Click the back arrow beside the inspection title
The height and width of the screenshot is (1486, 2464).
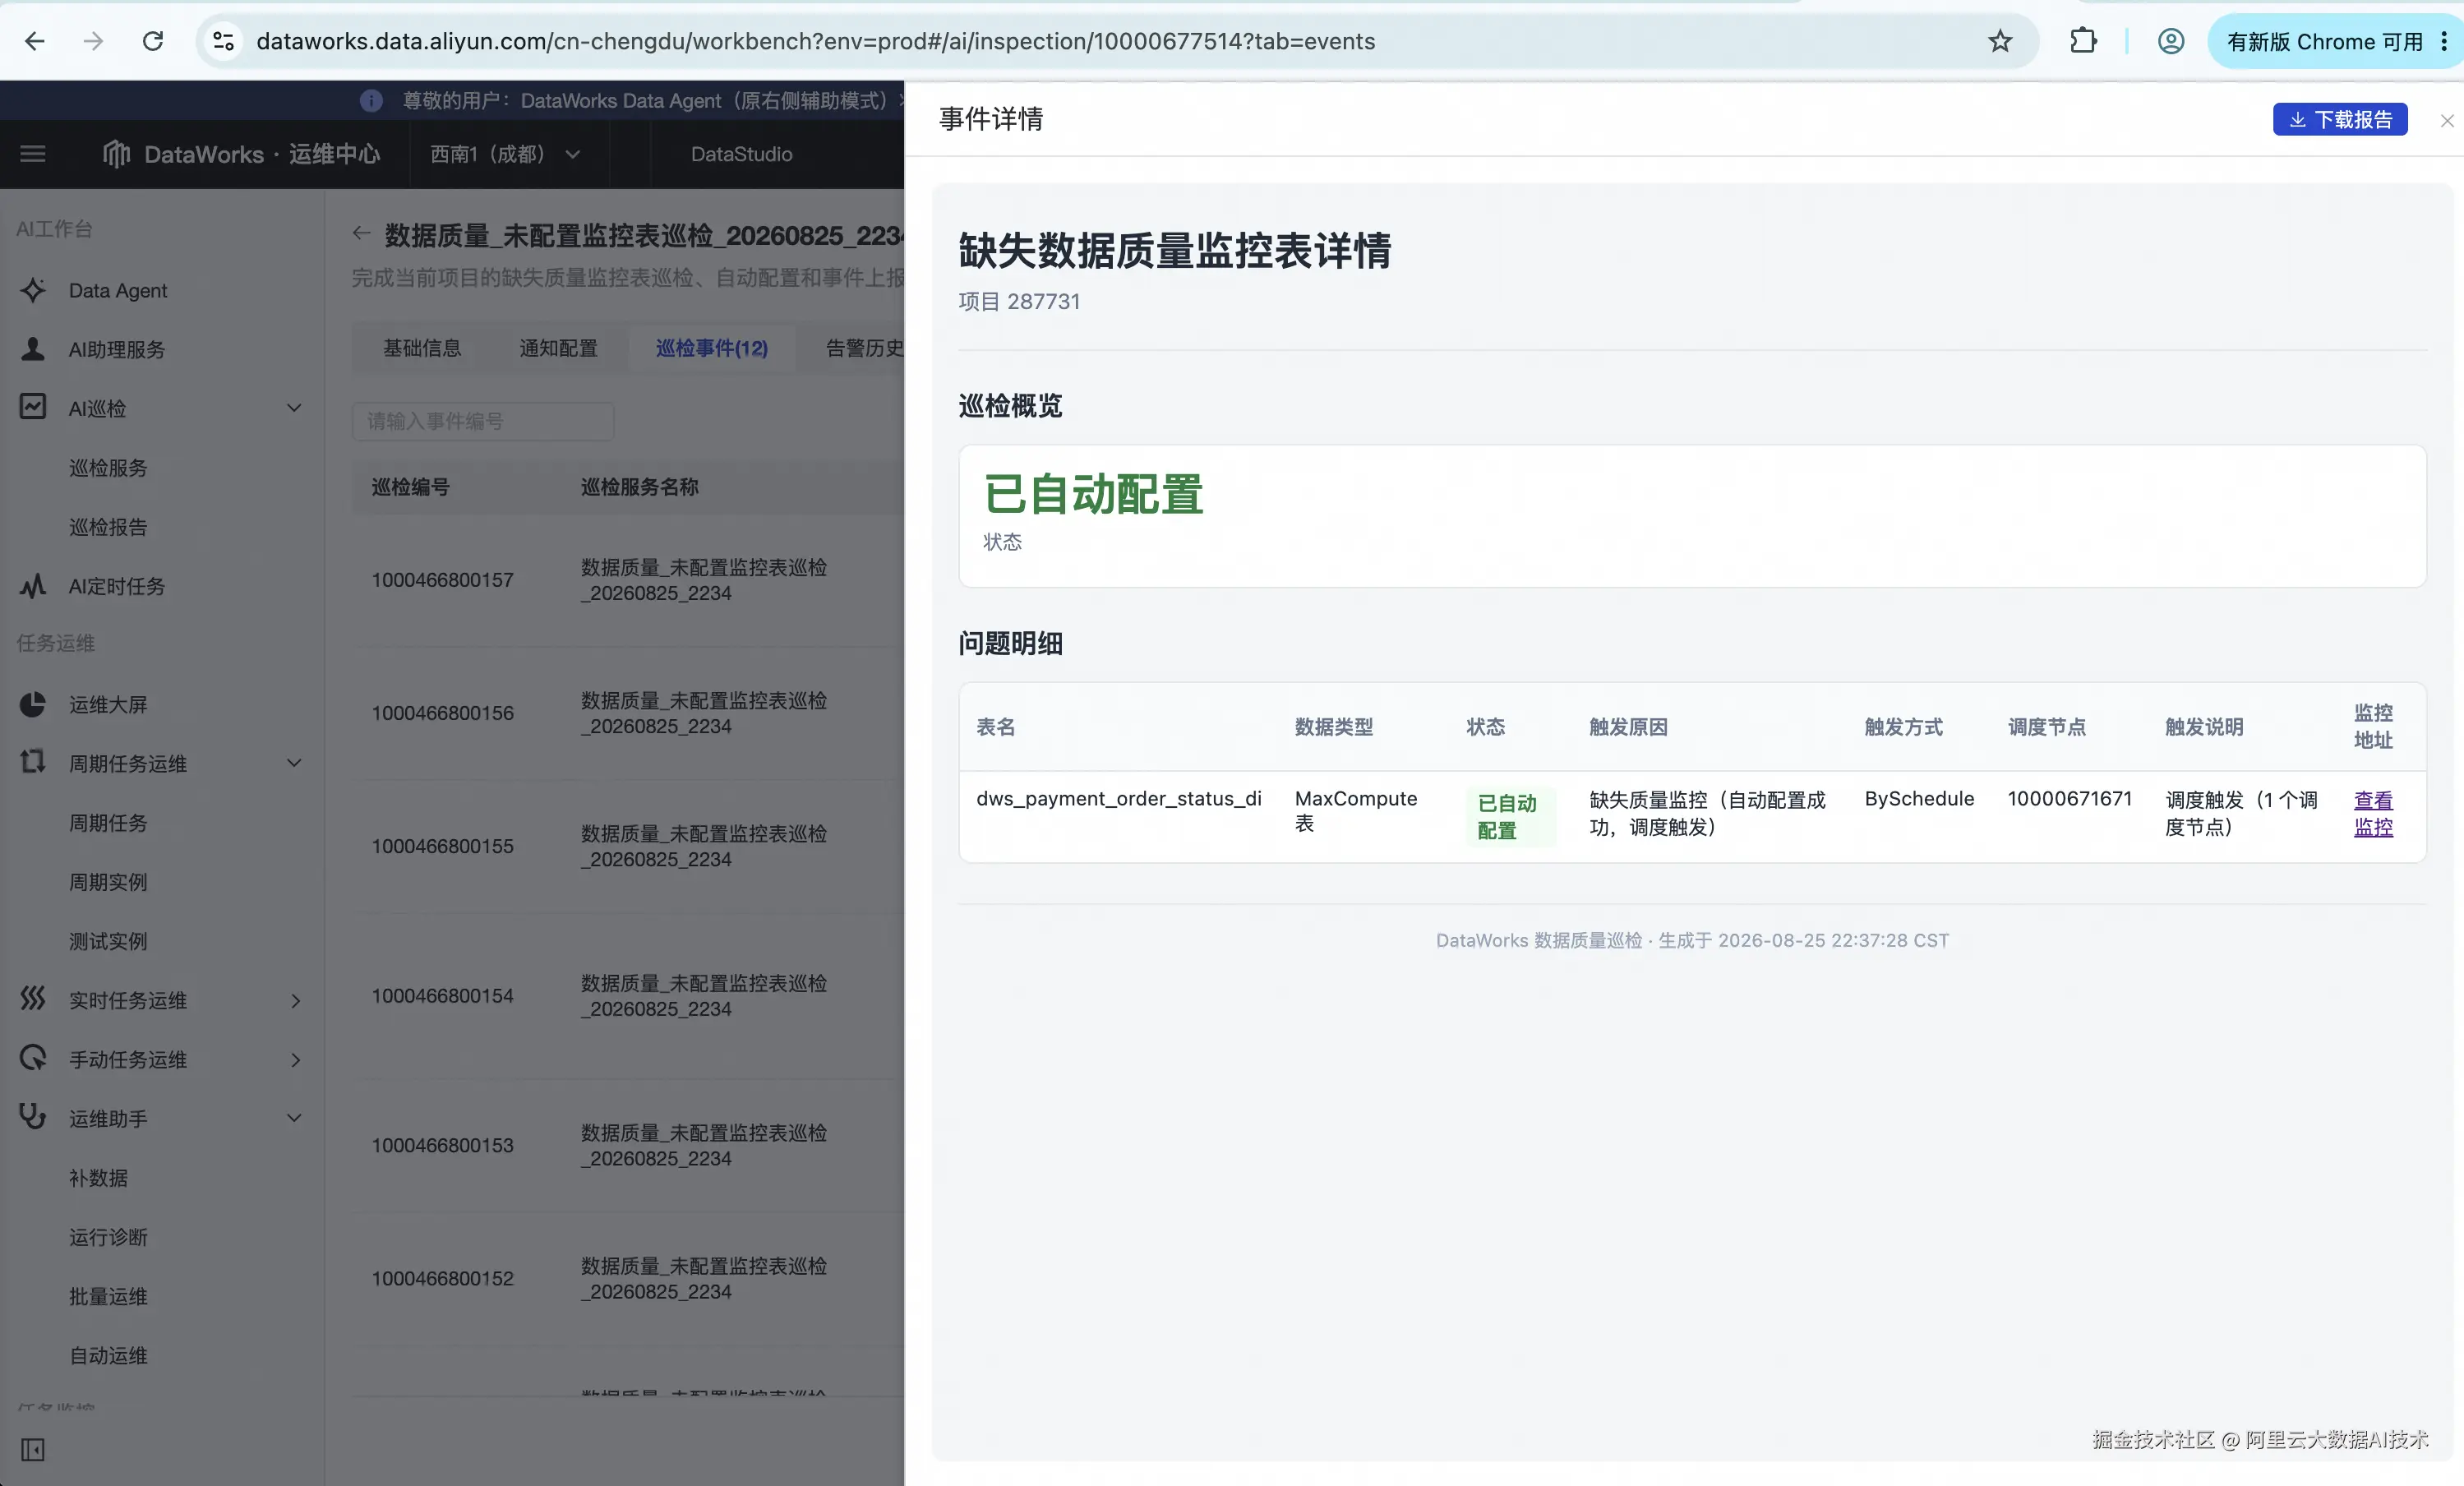click(361, 234)
